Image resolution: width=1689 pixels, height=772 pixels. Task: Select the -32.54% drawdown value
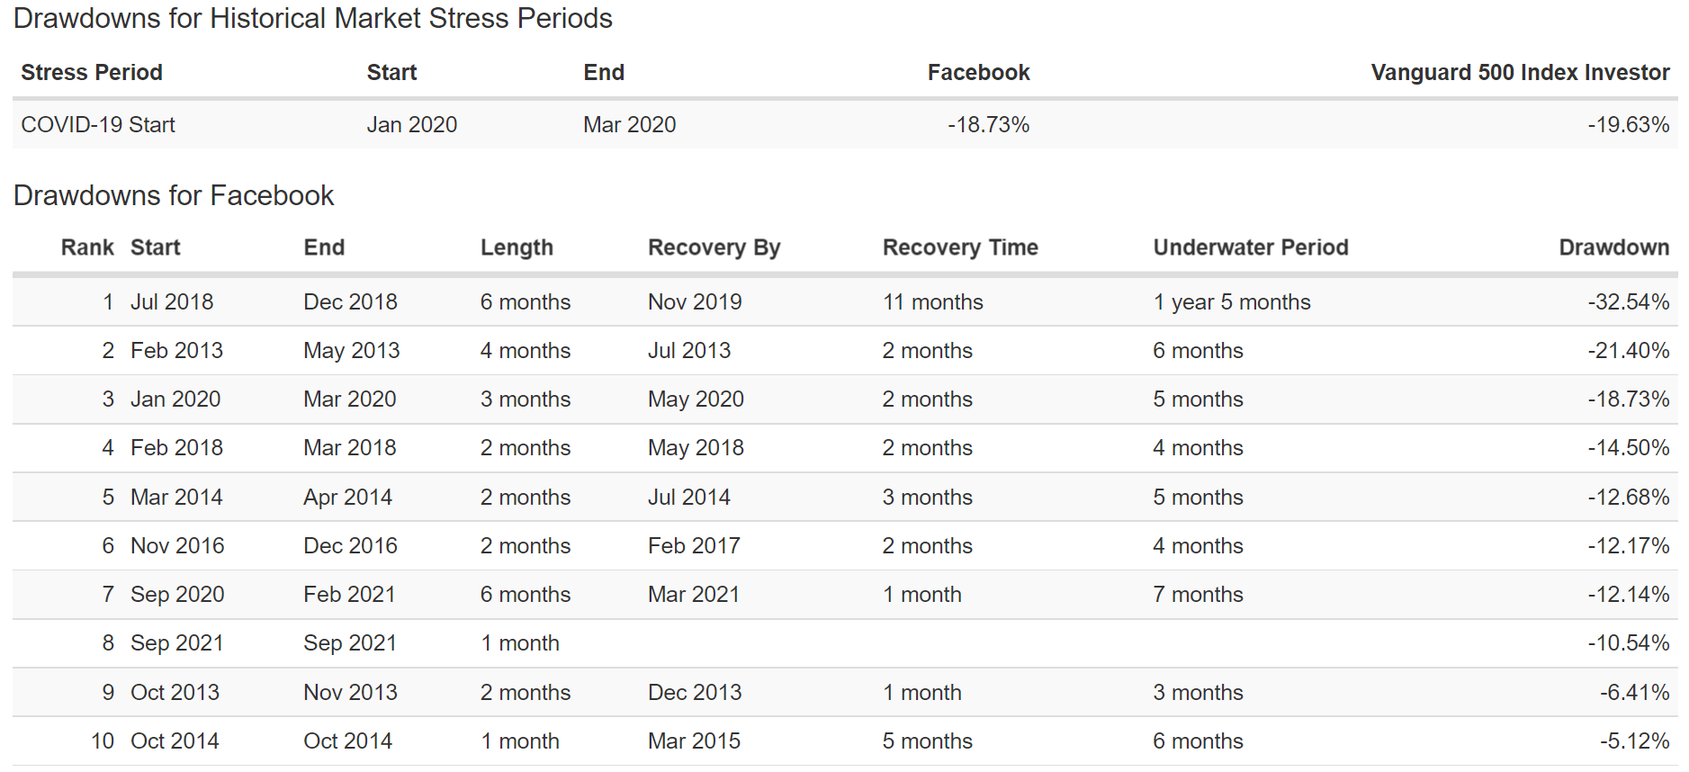1628,302
